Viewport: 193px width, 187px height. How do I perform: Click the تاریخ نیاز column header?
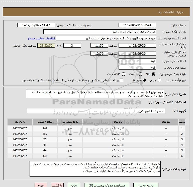pos(20,122)
